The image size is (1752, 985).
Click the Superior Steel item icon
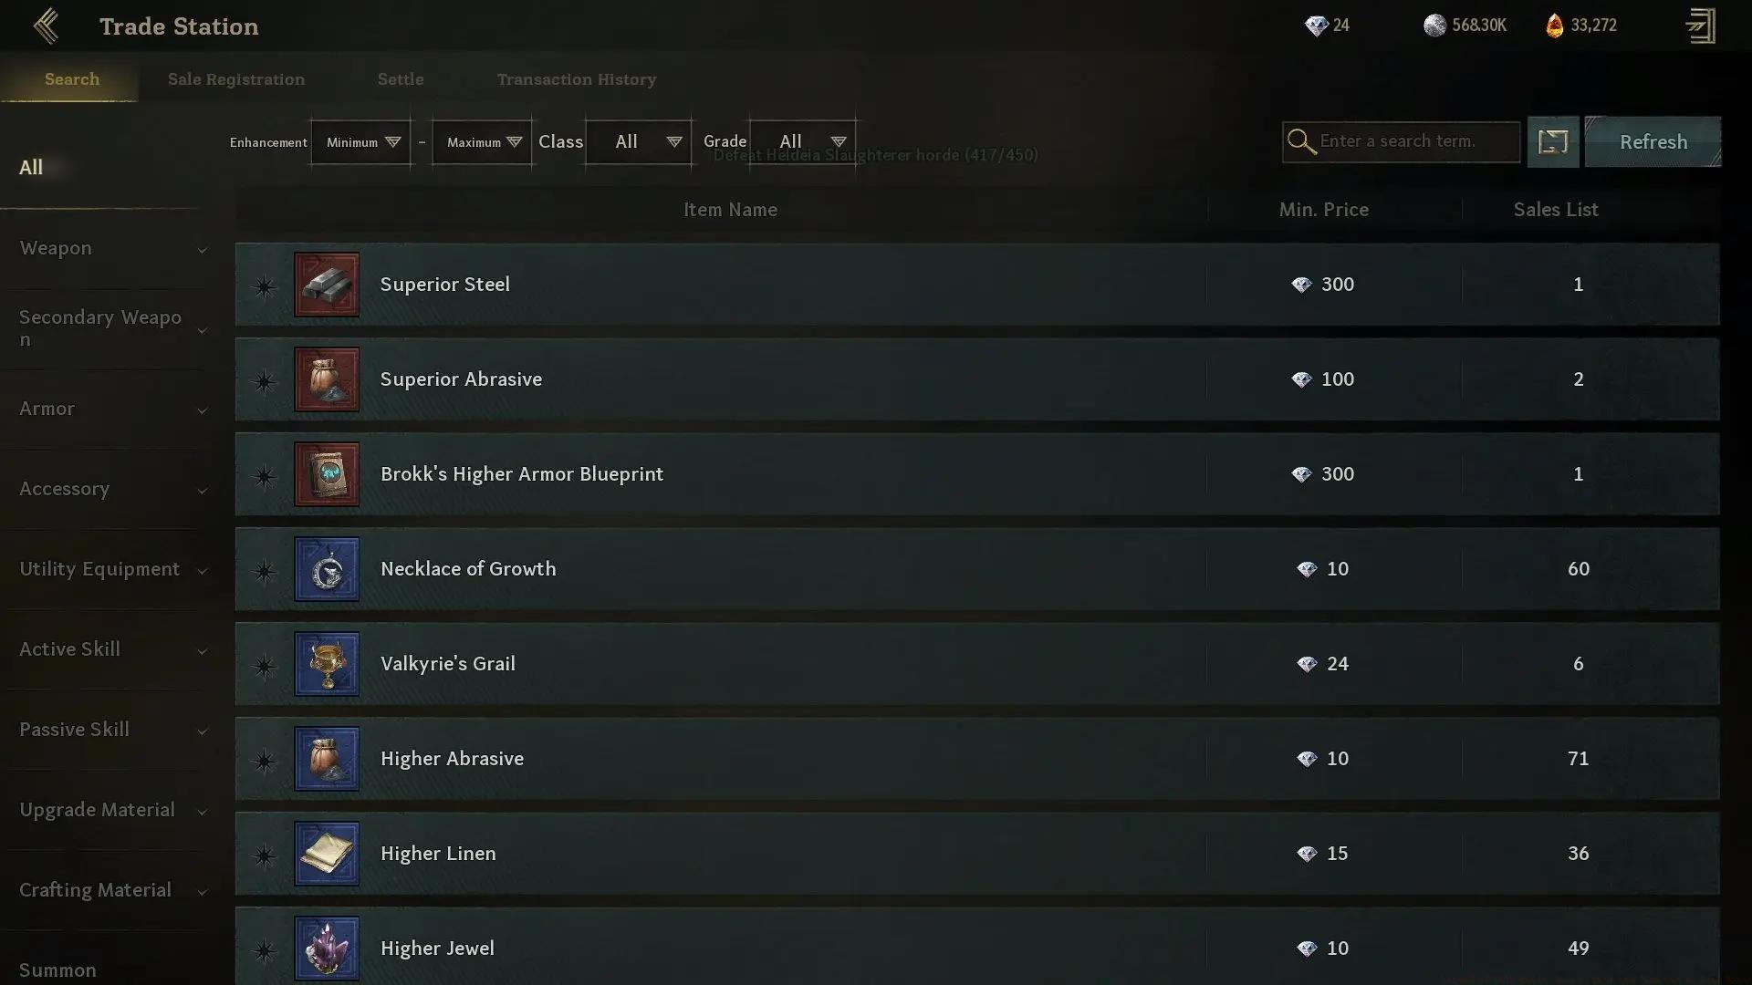click(x=327, y=285)
